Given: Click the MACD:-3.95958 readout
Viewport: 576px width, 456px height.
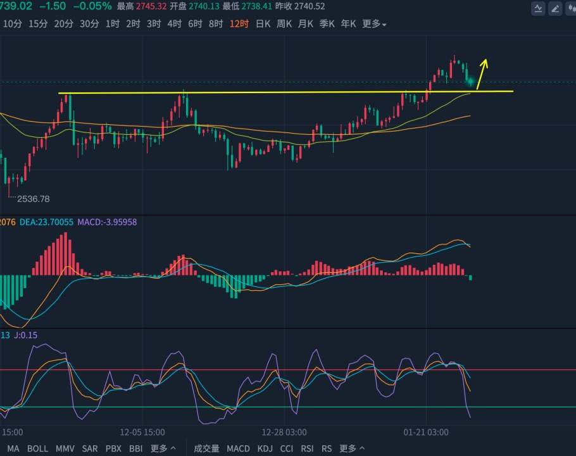Looking at the screenshot, I should (107, 222).
